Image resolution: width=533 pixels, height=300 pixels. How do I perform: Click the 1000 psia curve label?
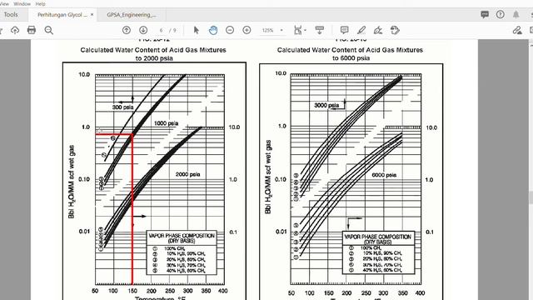point(166,123)
